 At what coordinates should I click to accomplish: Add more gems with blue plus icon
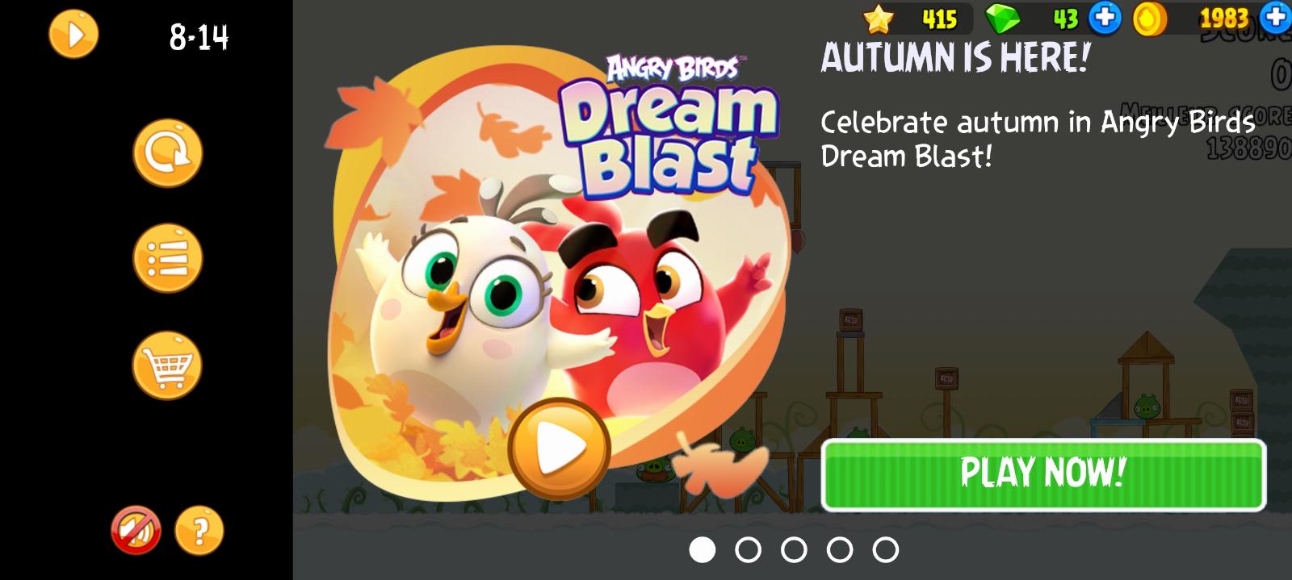click(x=1105, y=18)
